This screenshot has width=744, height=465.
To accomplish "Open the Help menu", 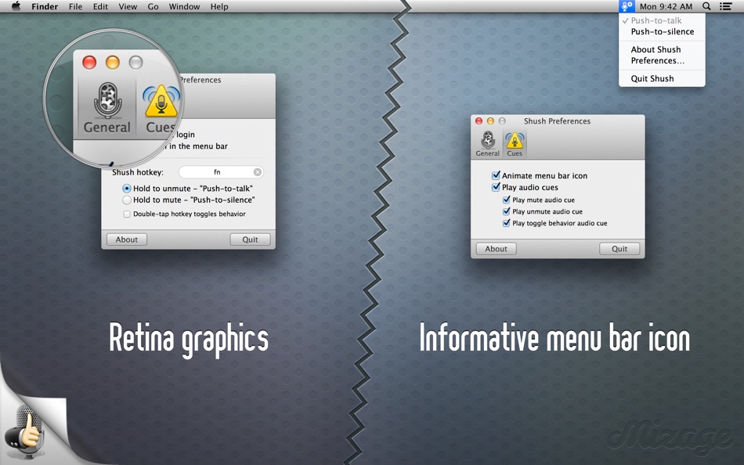I will coord(219,6).
